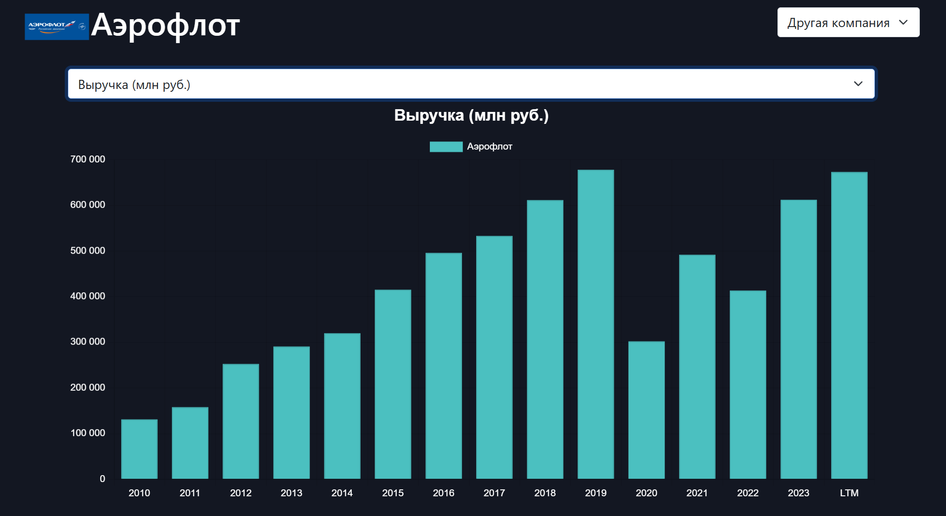The height and width of the screenshot is (516, 946).
Task: Select the 2014 revenue bar
Action: point(342,406)
